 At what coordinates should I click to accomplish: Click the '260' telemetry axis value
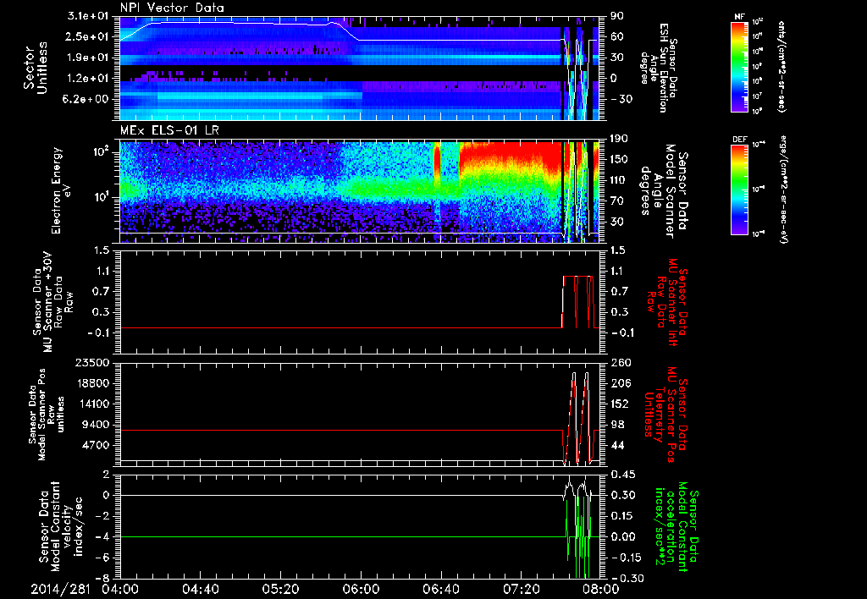(621, 362)
